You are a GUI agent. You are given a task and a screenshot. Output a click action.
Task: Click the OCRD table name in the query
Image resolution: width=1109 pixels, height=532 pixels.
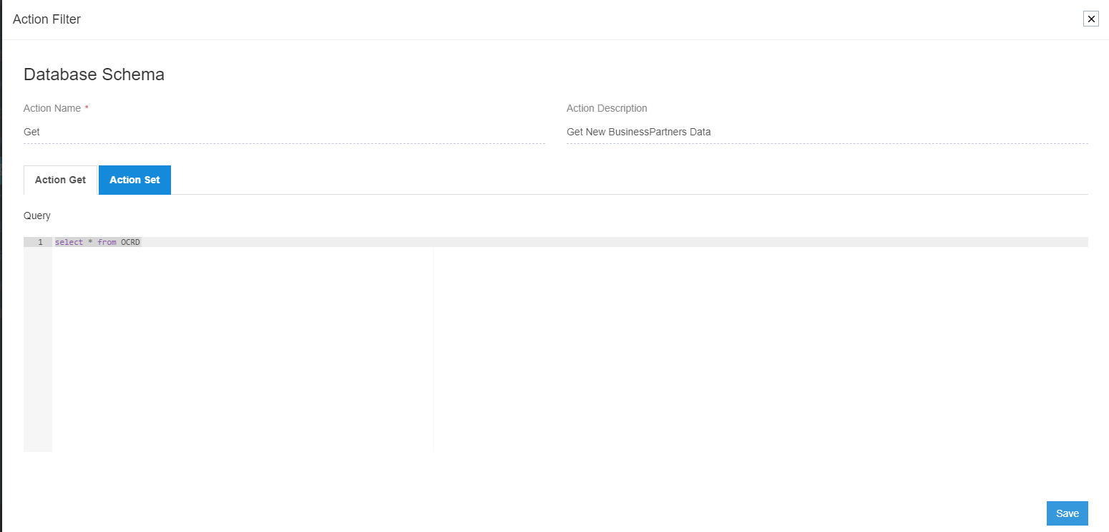tap(132, 242)
